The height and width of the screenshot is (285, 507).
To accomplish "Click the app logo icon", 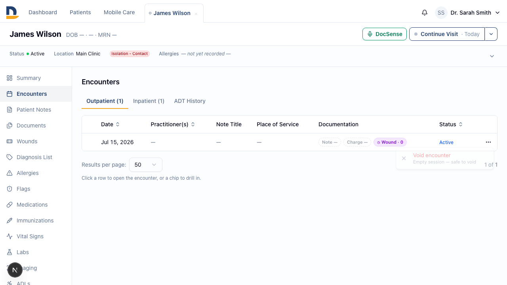I will coord(12,13).
